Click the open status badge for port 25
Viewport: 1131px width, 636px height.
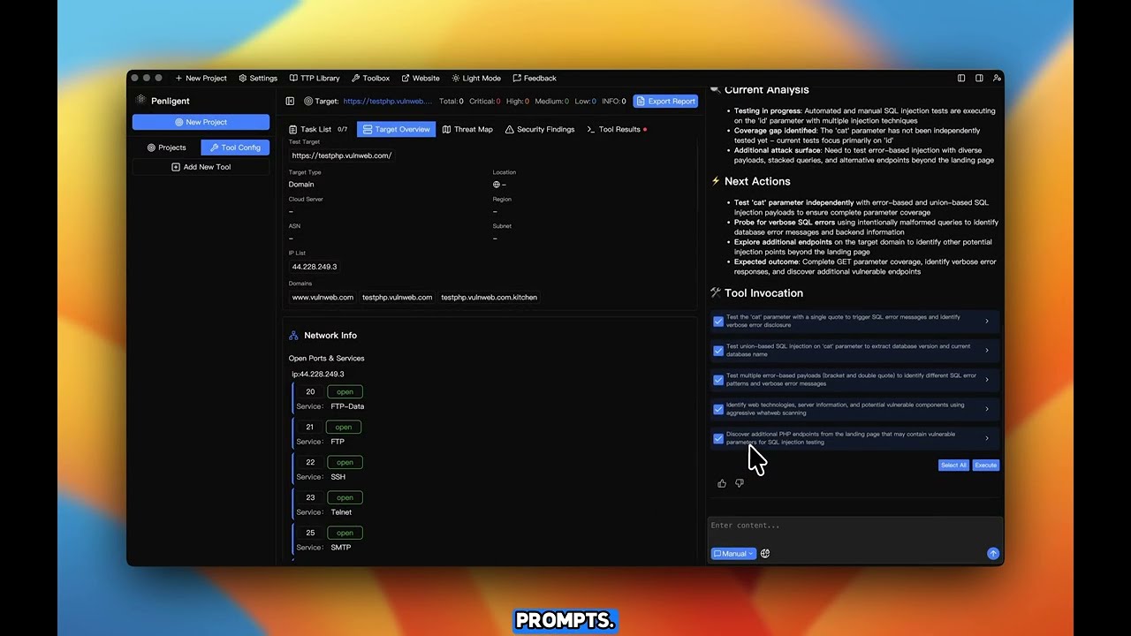pyautogui.click(x=345, y=533)
